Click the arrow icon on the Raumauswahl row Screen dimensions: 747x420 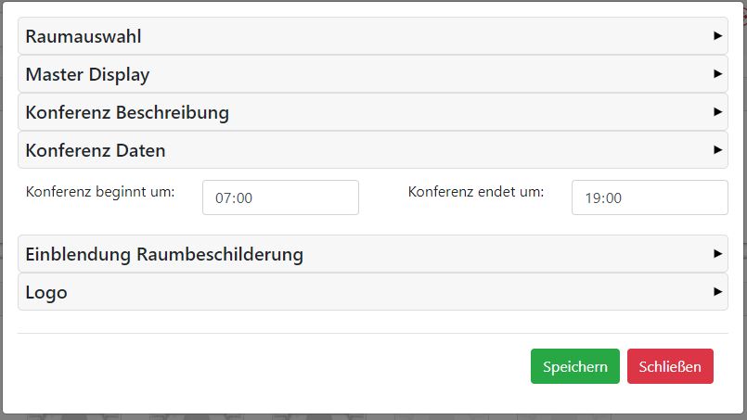click(717, 36)
